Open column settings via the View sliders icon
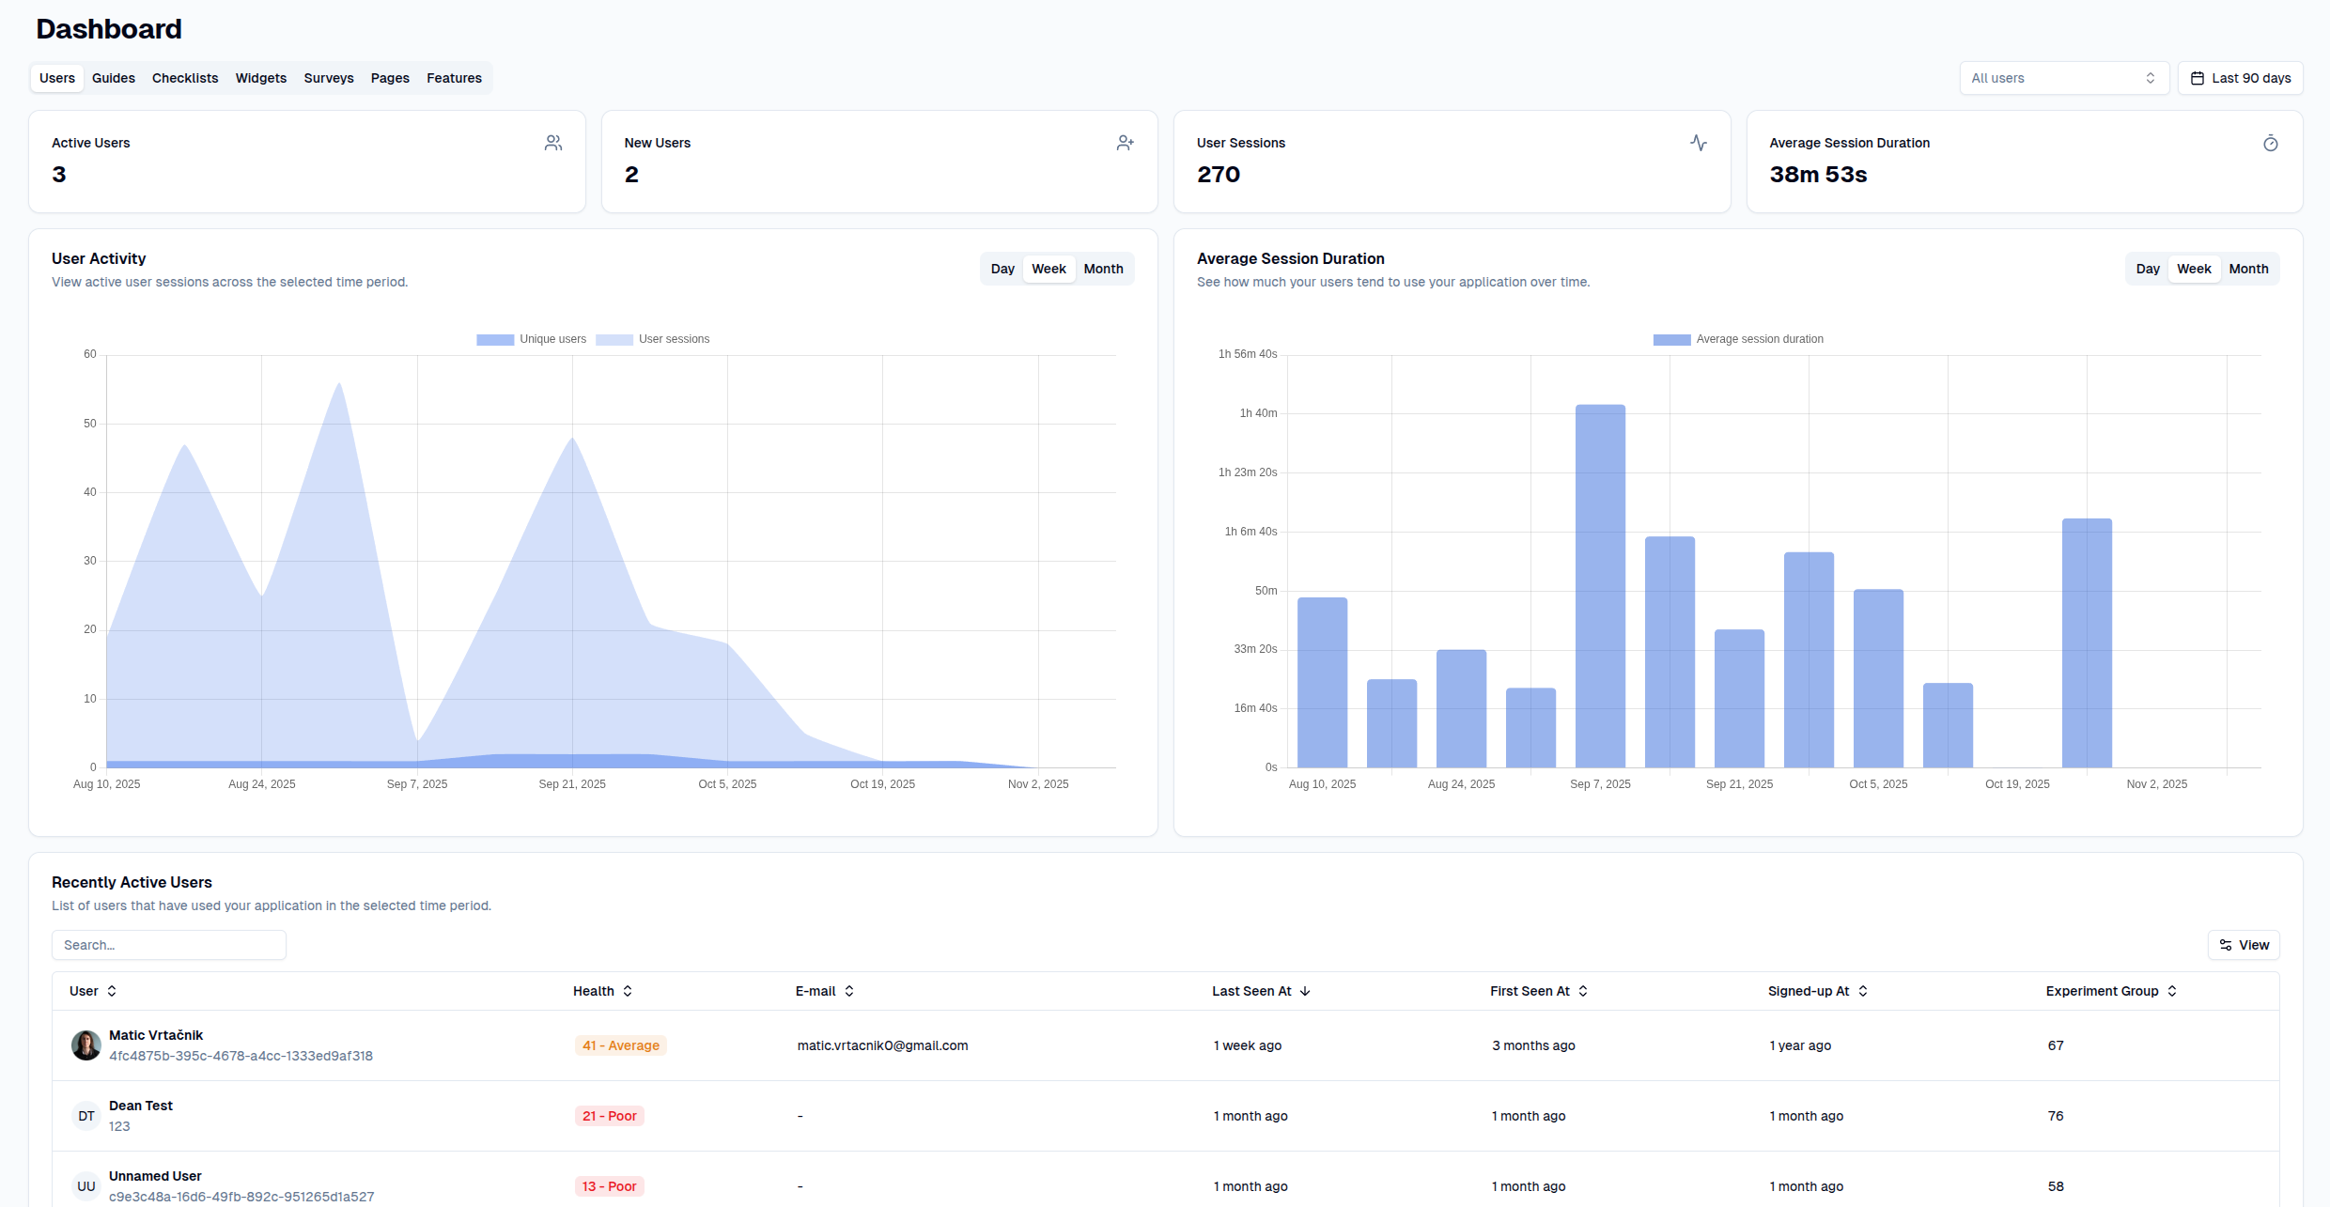This screenshot has width=2330, height=1207. click(2225, 945)
